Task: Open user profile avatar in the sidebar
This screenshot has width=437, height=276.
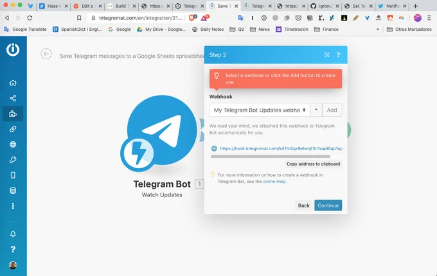Action: tap(13, 265)
